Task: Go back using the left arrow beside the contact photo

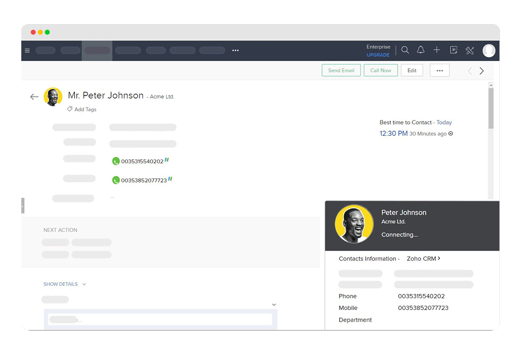Action: [34, 97]
